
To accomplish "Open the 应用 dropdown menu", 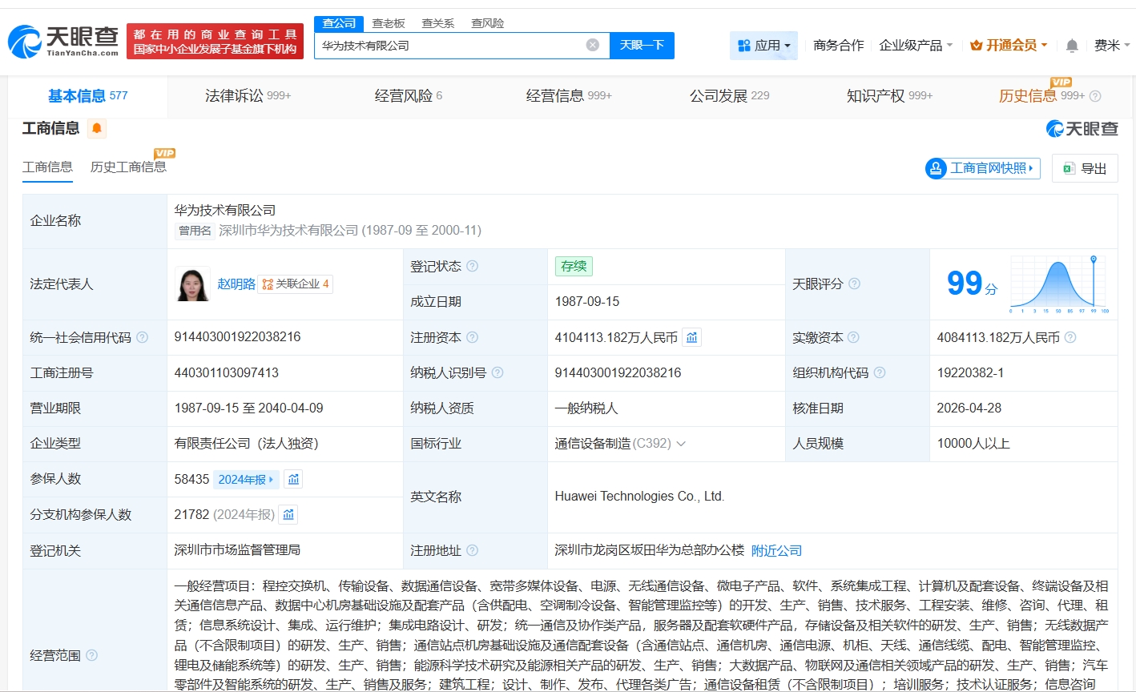I will [763, 46].
